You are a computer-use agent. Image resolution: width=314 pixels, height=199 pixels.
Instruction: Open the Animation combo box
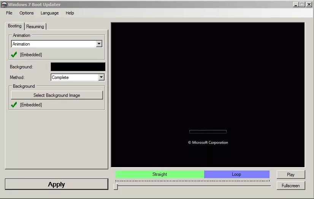(57, 44)
